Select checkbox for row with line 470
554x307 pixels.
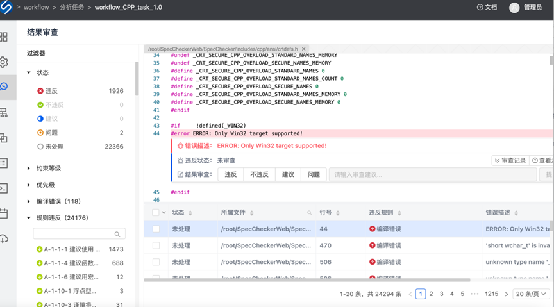[x=156, y=245]
